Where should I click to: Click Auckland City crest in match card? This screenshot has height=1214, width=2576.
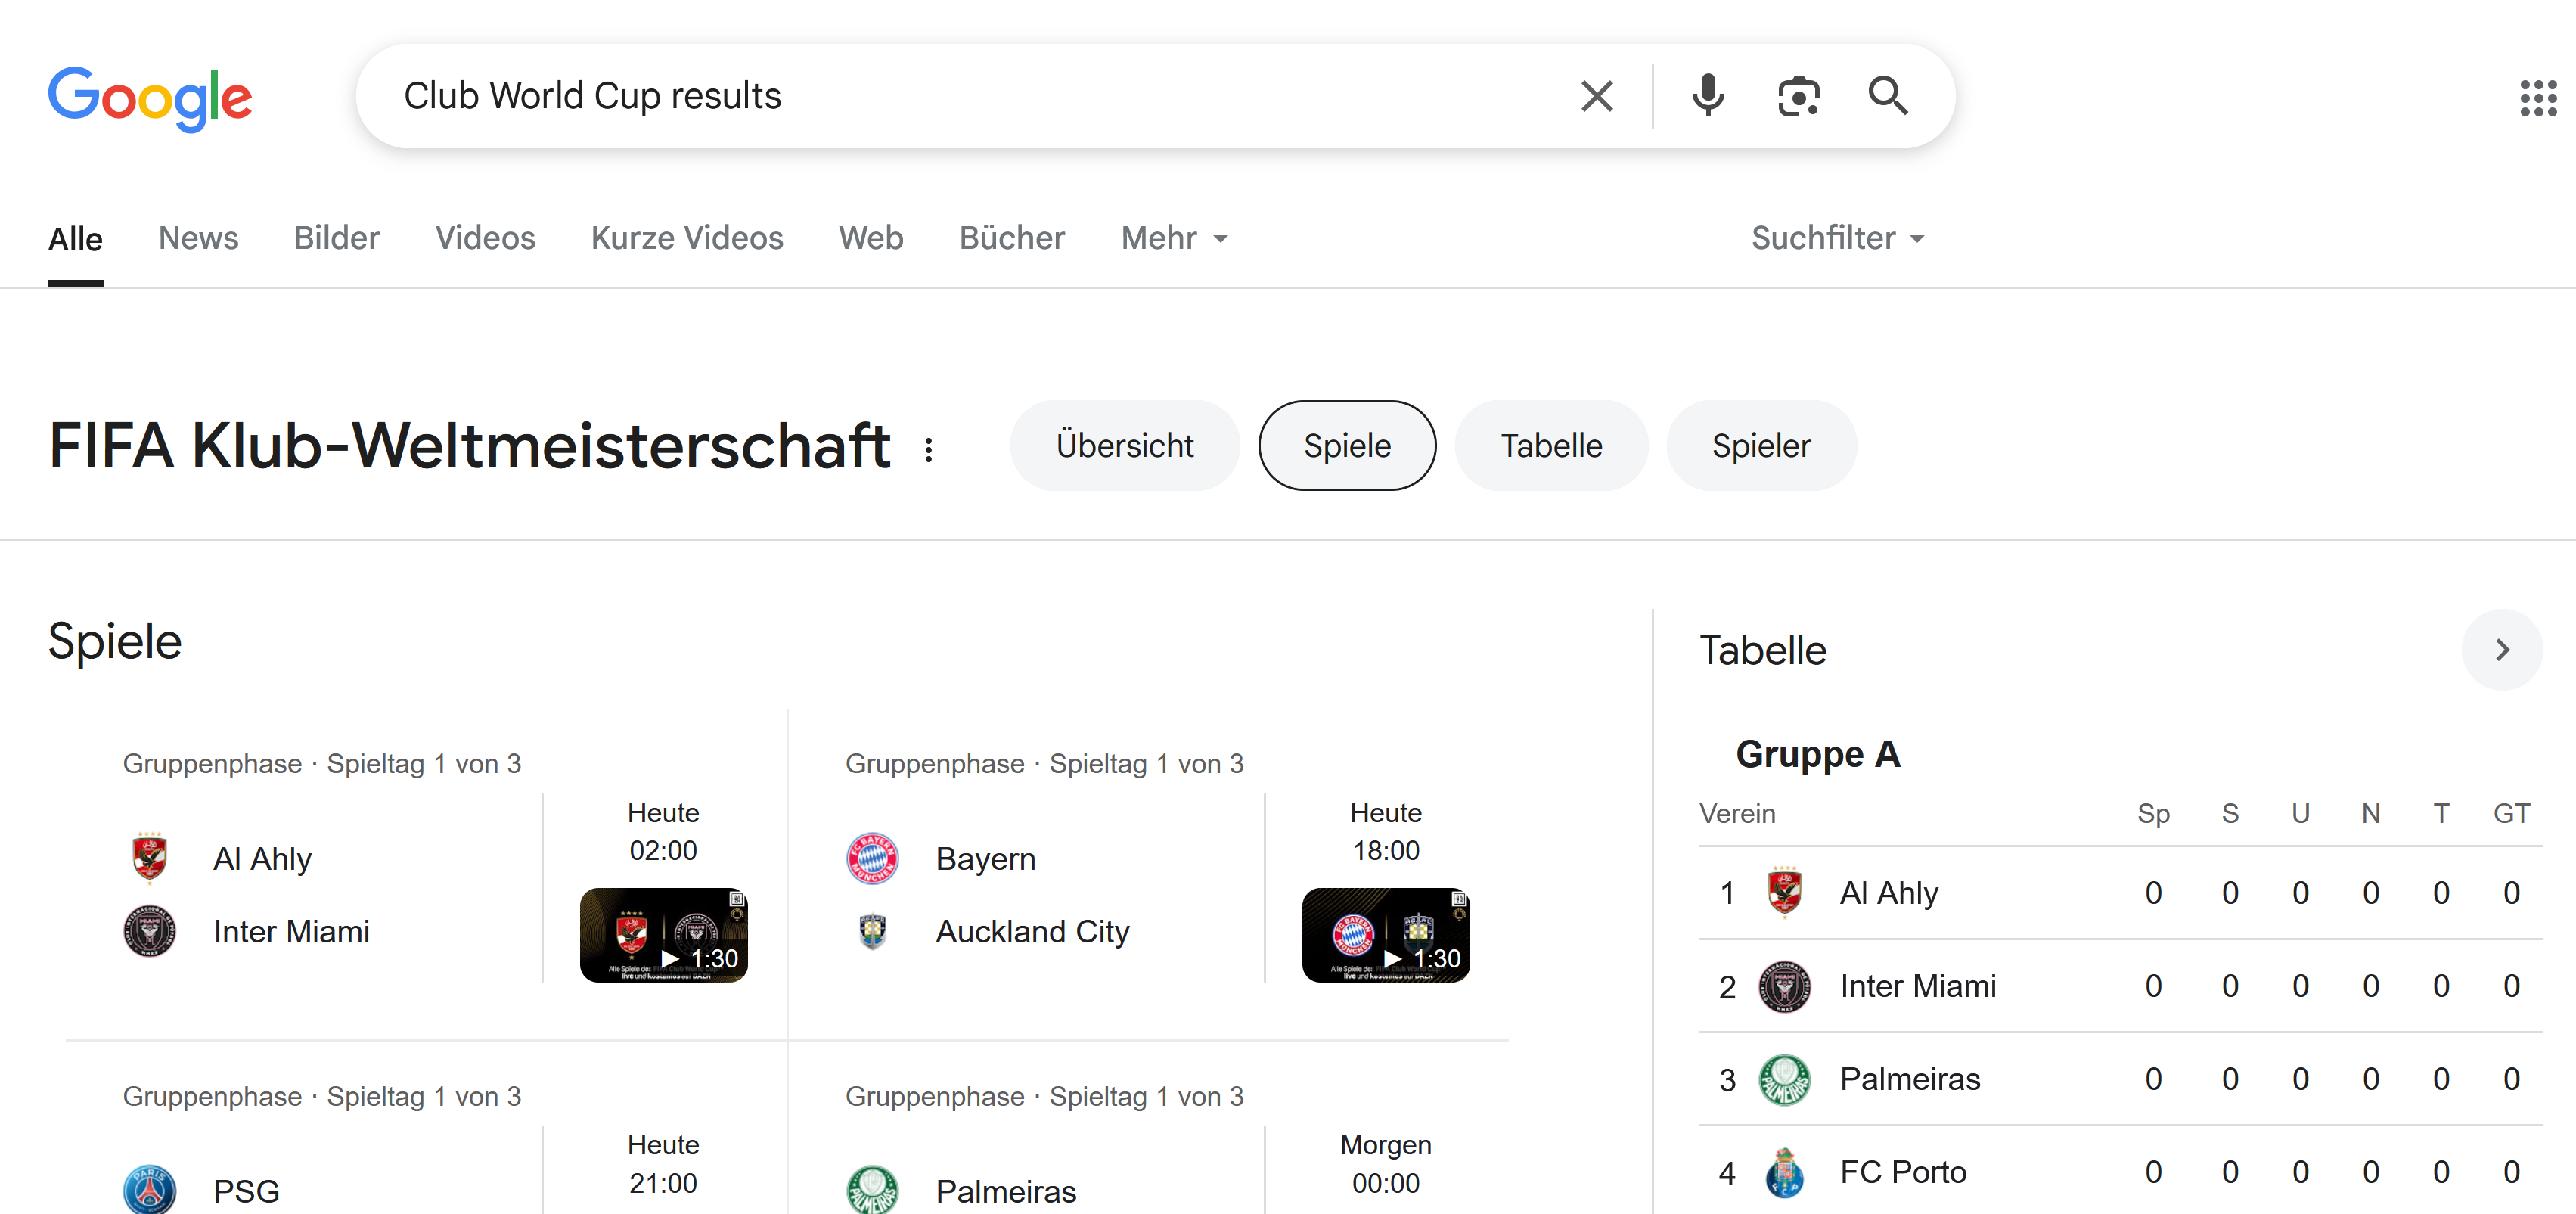(872, 931)
